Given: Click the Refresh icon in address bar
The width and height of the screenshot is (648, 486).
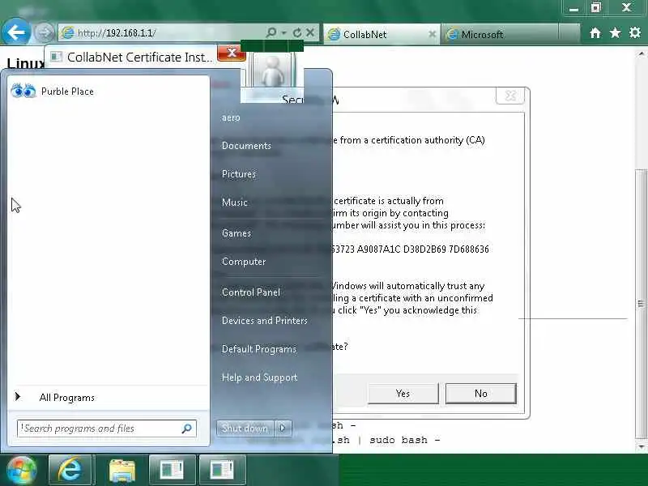Looking at the screenshot, I should (x=296, y=32).
